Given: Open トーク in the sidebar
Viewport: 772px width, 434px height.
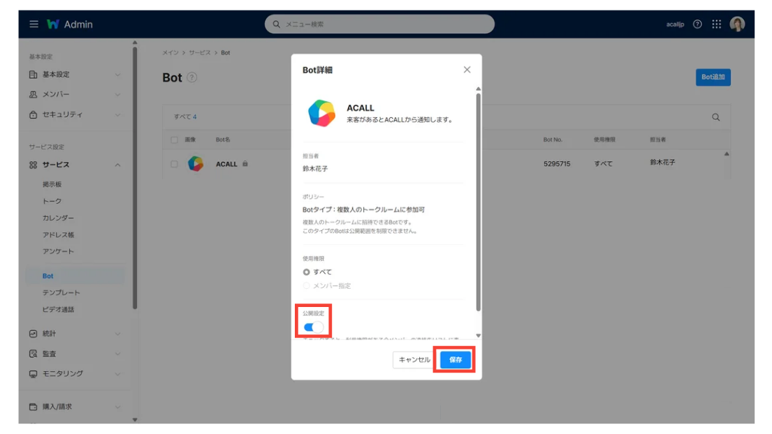Looking at the screenshot, I should (52, 201).
